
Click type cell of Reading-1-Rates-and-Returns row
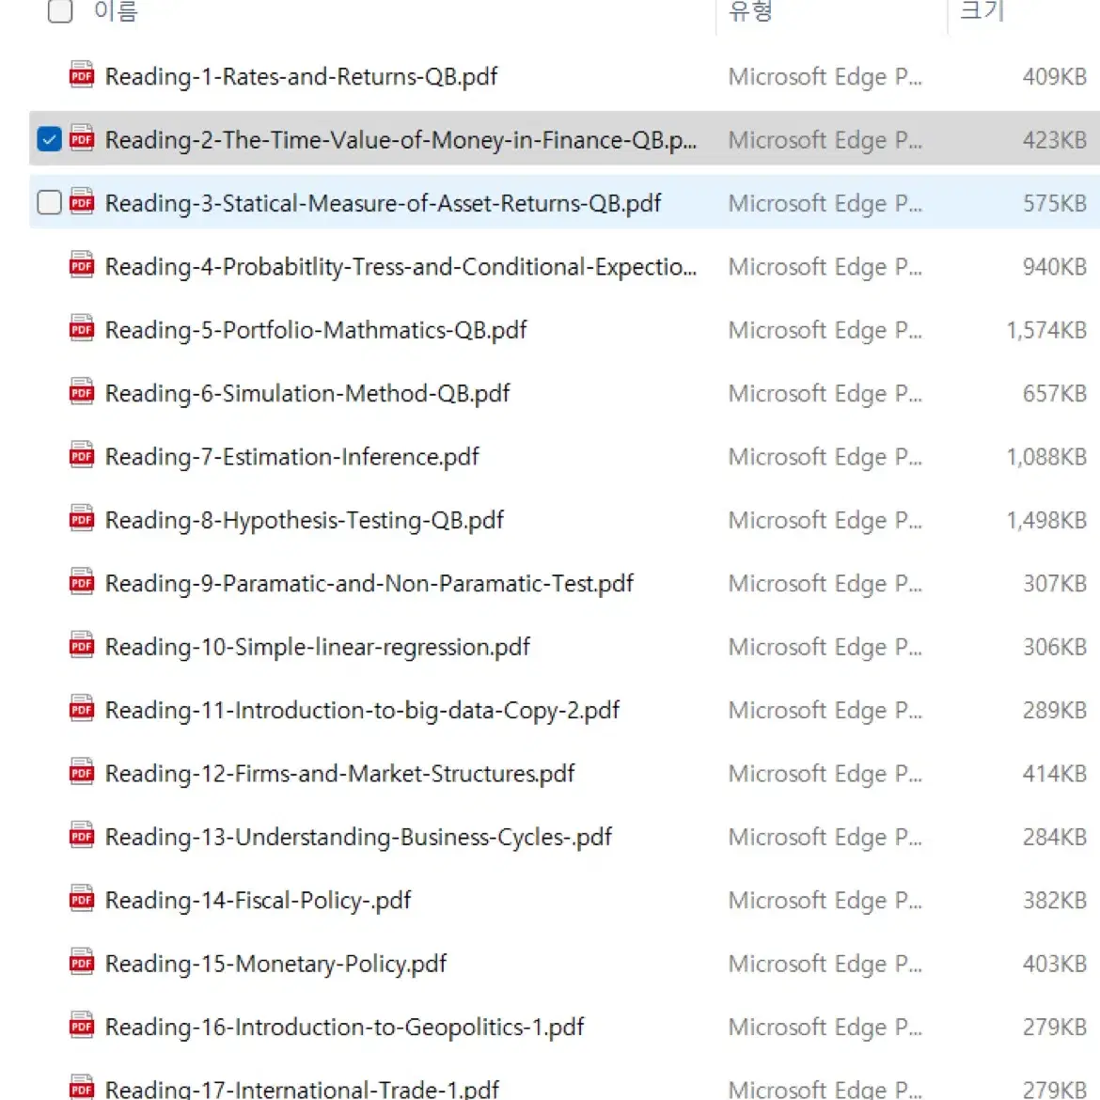[825, 76]
